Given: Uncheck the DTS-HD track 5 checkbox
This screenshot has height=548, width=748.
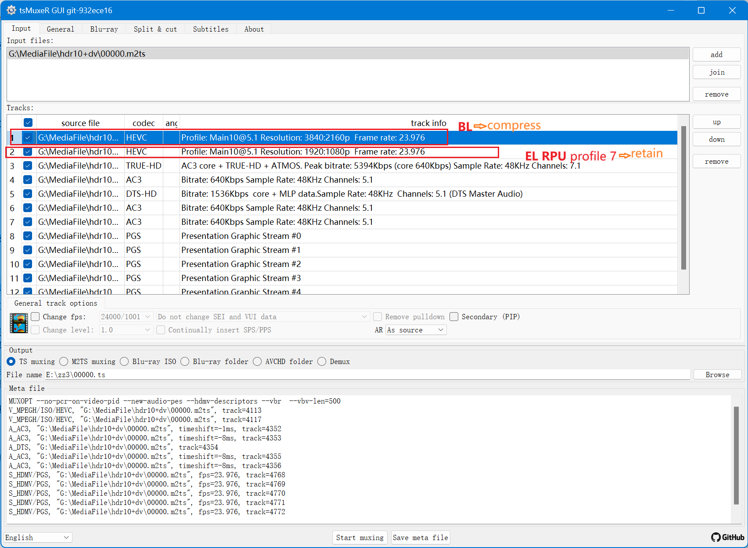Looking at the screenshot, I should click(x=28, y=194).
